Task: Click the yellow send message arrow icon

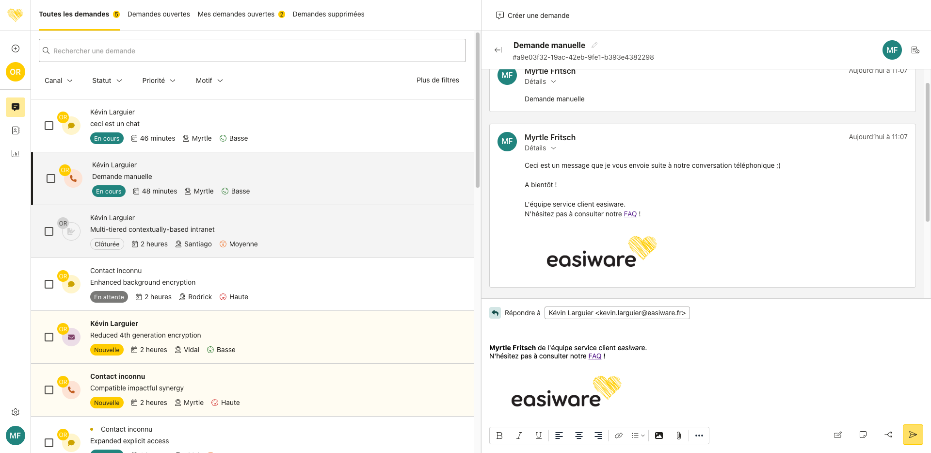Action: coord(913,435)
